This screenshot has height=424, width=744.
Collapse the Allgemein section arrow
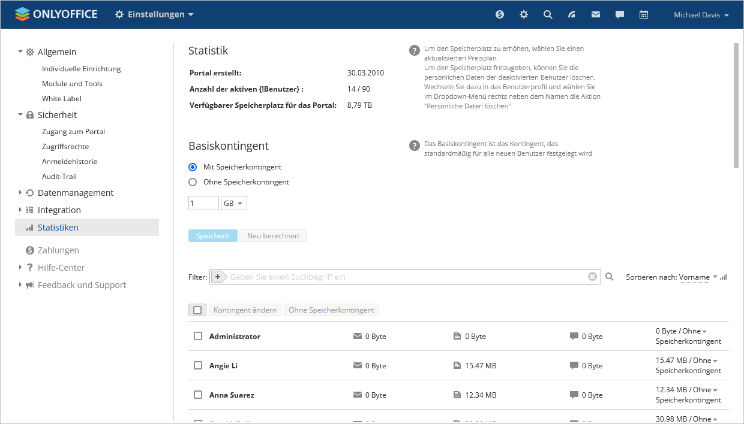tap(20, 52)
